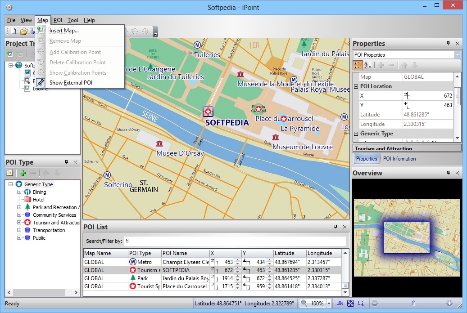Screen dimensions: 467x313
Task: Click the Musee D'Orsay museum marker
Action: (x=159, y=144)
